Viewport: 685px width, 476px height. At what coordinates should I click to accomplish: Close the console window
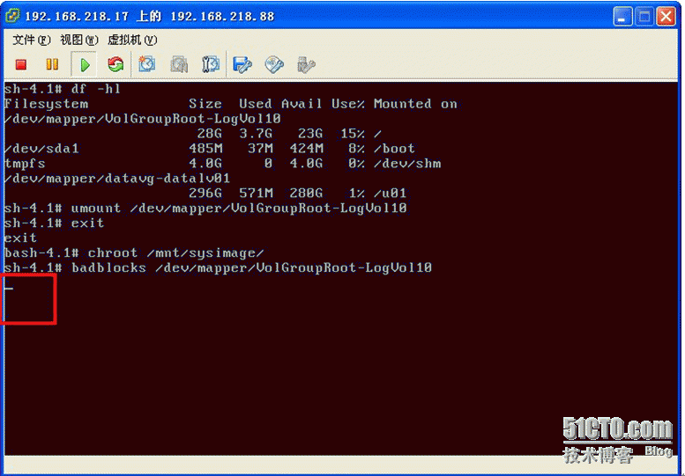(666, 17)
